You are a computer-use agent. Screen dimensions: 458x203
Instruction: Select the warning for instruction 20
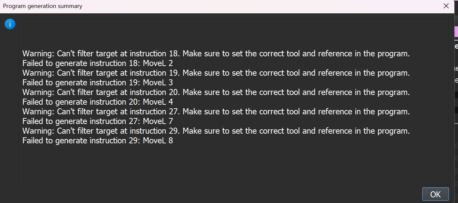coord(216,92)
